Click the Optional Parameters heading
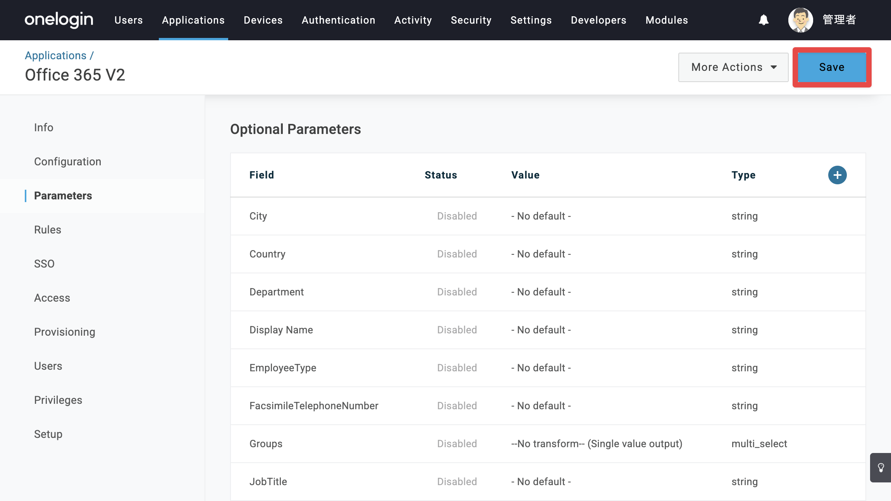The height and width of the screenshot is (501, 891). [x=296, y=129]
